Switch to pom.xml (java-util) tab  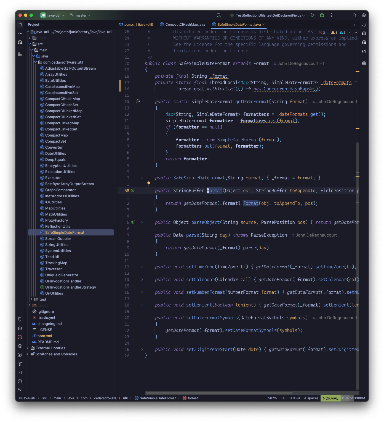136,25
